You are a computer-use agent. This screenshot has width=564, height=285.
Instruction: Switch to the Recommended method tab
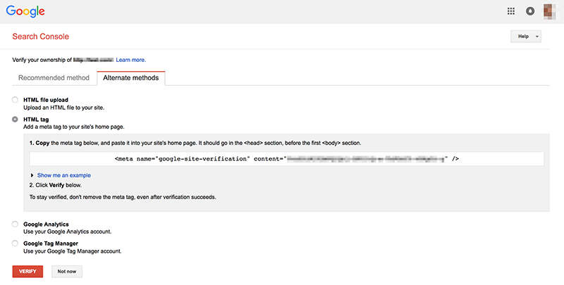[x=54, y=78]
